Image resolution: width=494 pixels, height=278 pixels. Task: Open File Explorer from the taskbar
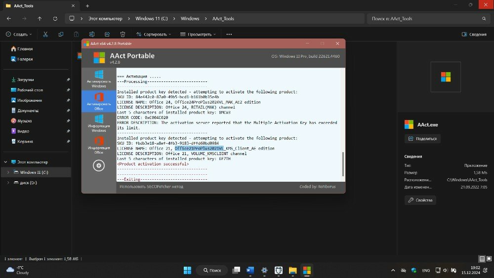[x=292, y=270]
